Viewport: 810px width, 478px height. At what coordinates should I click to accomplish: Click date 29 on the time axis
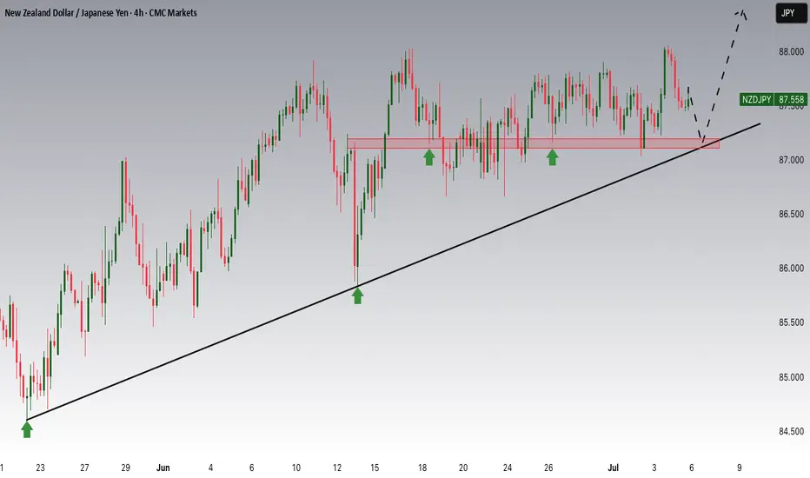pyautogui.click(x=125, y=468)
